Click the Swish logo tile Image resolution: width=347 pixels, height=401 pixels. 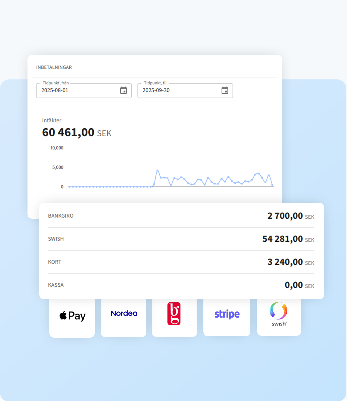[279, 314]
